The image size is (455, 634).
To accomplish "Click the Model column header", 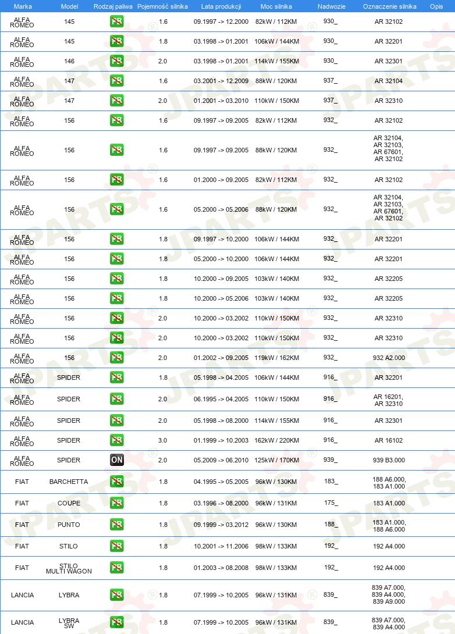I will click(x=70, y=6).
